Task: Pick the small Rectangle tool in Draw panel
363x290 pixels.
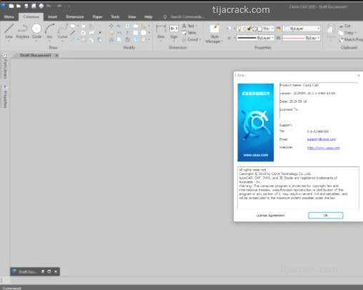Action: (73, 26)
